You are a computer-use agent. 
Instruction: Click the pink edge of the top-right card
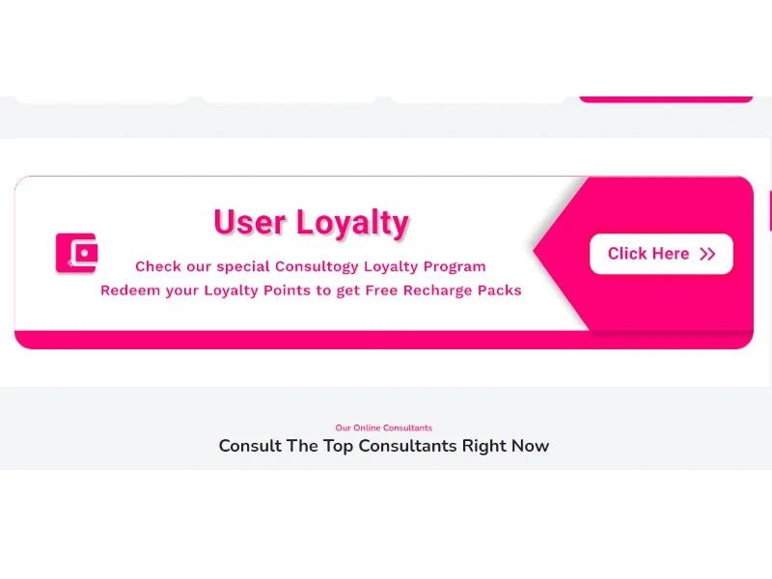click(666, 99)
